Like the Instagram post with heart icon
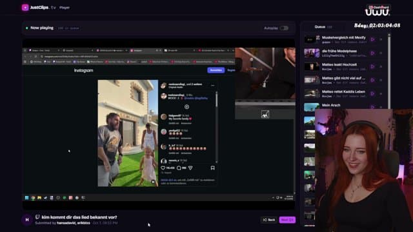Image resolution: width=413 pixels, height=232 pixels. tap(163, 168)
